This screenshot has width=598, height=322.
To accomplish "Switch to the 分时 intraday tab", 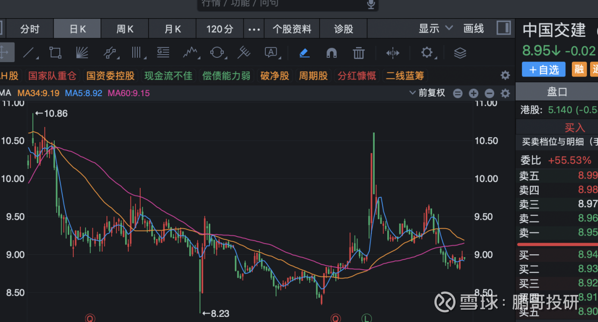I will click(x=29, y=29).
